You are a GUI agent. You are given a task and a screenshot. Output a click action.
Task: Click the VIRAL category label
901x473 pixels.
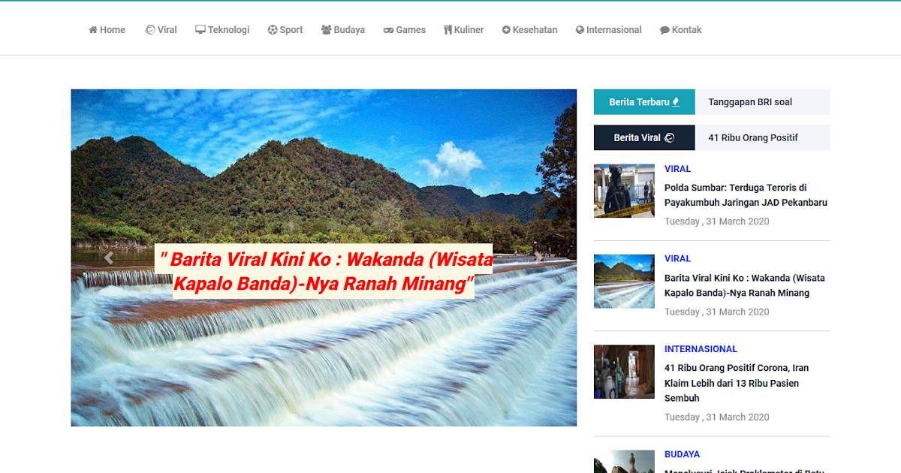pos(677,168)
